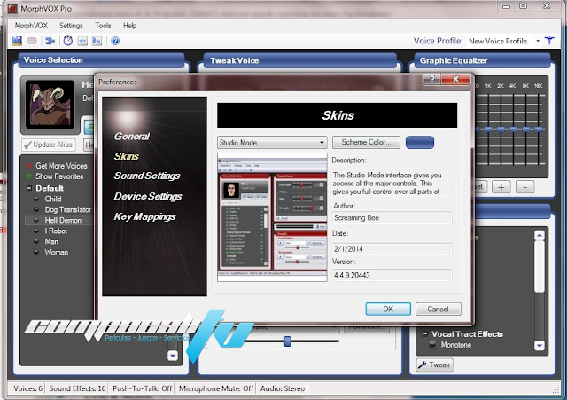This screenshot has height=400, width=567.
Task: Select the Man voice
Action: point(51,241)
